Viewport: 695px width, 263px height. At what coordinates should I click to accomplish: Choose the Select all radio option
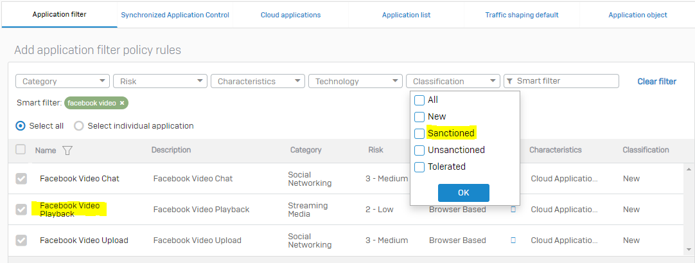pos(21,126)
